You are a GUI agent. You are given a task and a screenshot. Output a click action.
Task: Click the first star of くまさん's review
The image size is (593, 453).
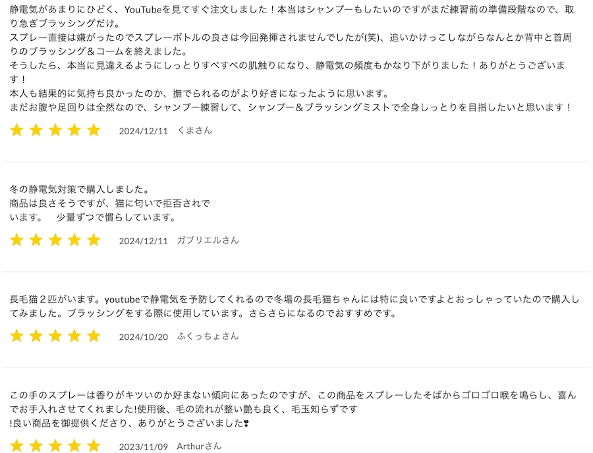16,130
